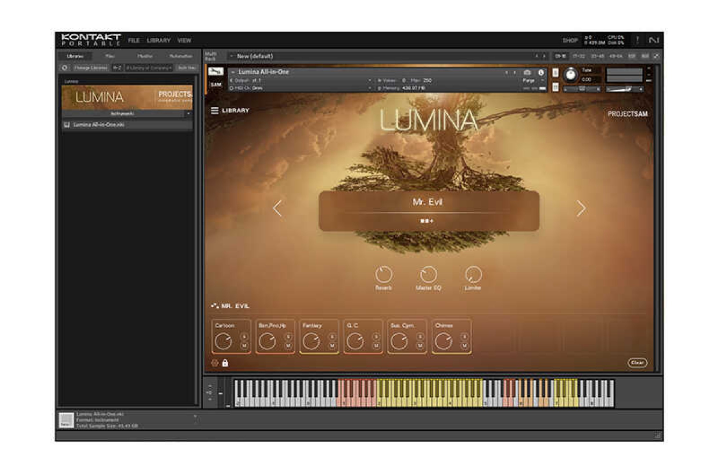This screenshot has height=469, width=718.
Task: Click the Mr. Evil preset name box
Action: 429,211
